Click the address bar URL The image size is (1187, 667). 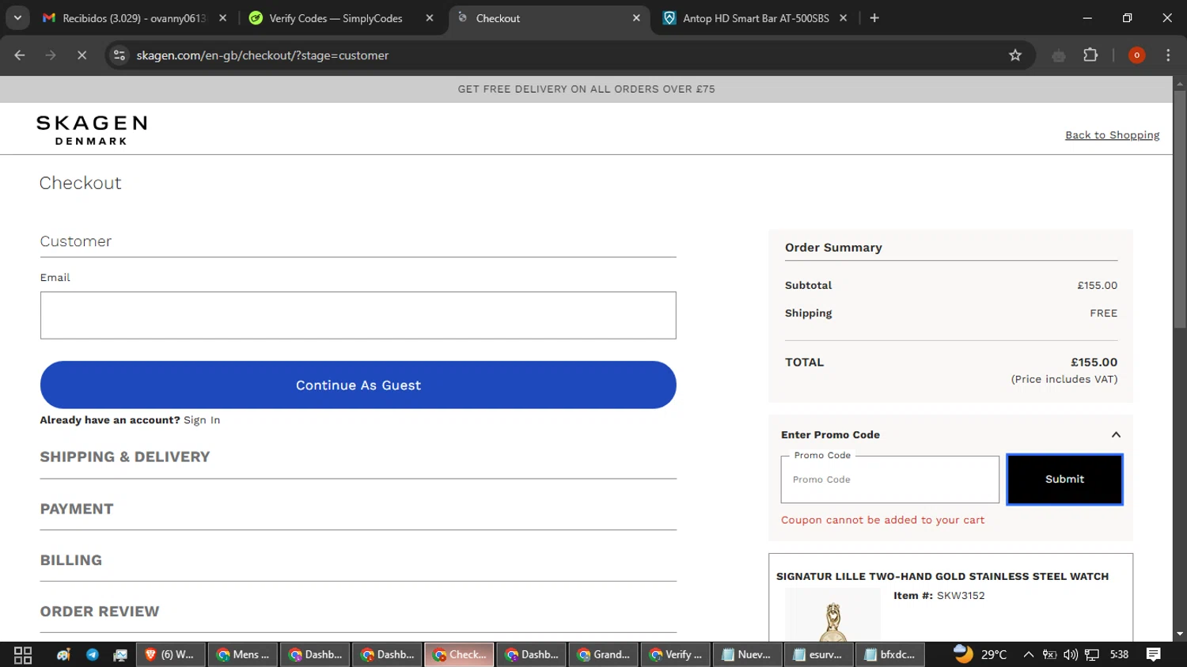(x=262, y=55)
